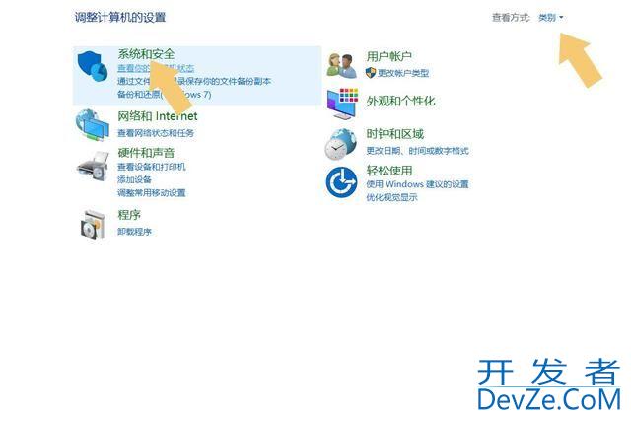Open the 程序 heading link
This screenshot has height=421, width=631.
[129, 215]
